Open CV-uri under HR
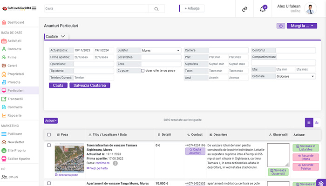The image size is (326, 186). pyautogui.click(x=13, y=177)
